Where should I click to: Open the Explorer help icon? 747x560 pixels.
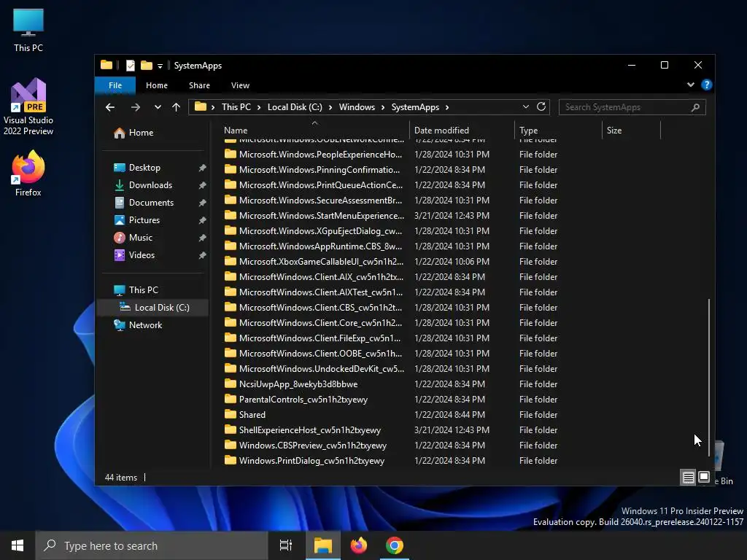click(x=706, y=85)
